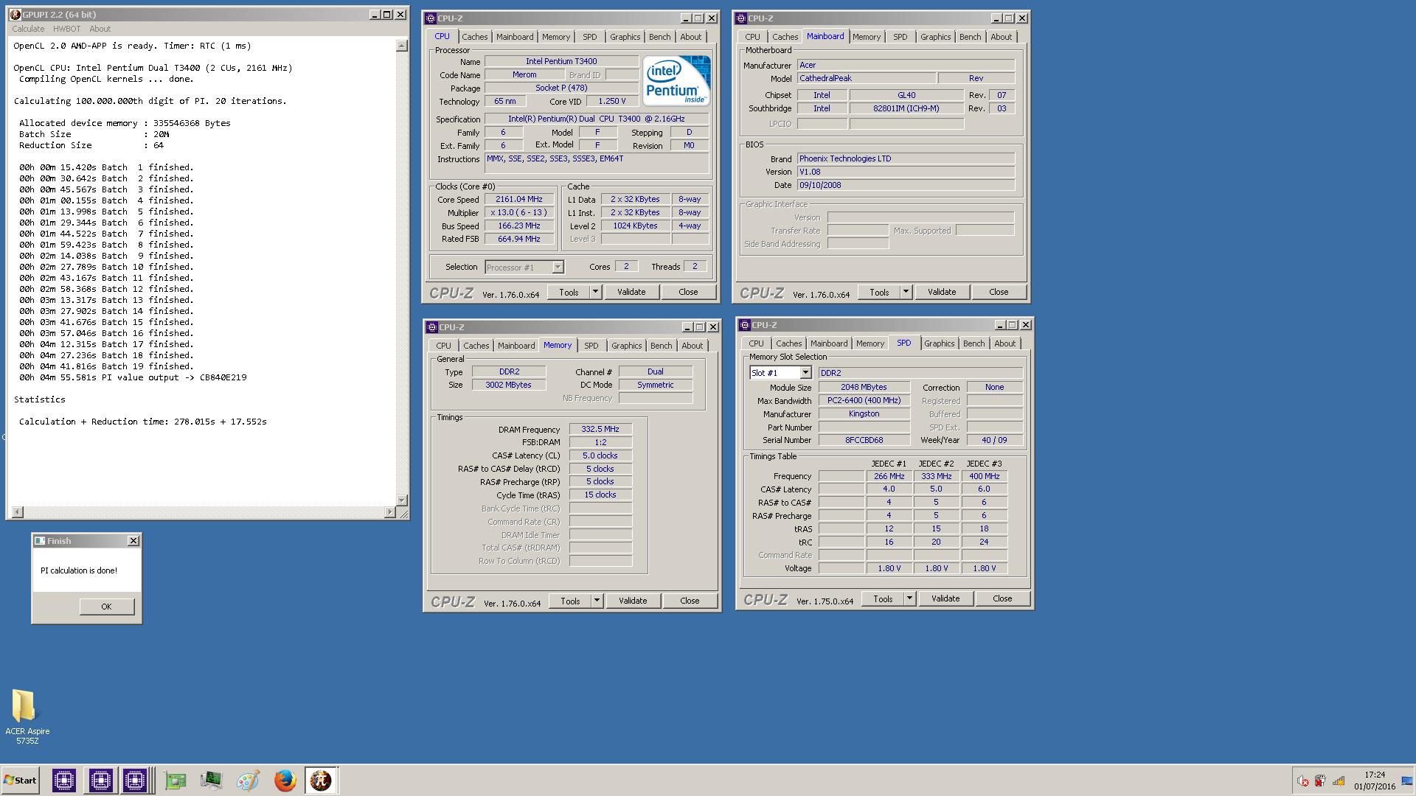Viewport: 1416px width, 796px height.
Task: Open Tools dropdown arrow in Memory window
Action: pos(597,601)
